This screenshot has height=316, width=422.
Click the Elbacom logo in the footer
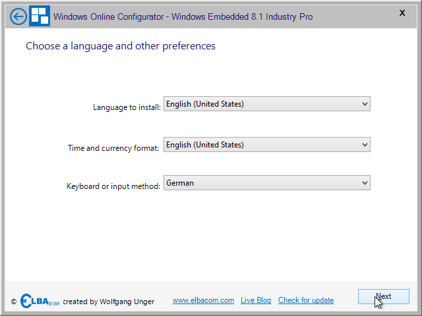pos(40,301)
